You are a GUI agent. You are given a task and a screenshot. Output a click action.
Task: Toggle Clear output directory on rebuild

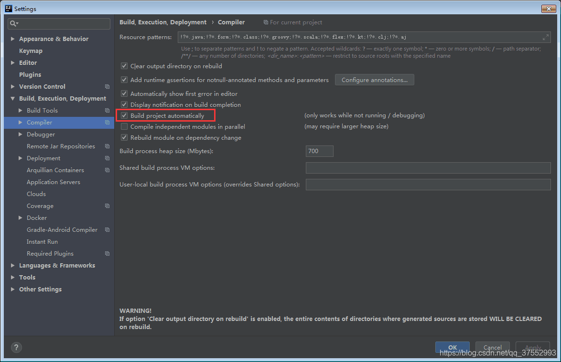(x=124, y=66)
